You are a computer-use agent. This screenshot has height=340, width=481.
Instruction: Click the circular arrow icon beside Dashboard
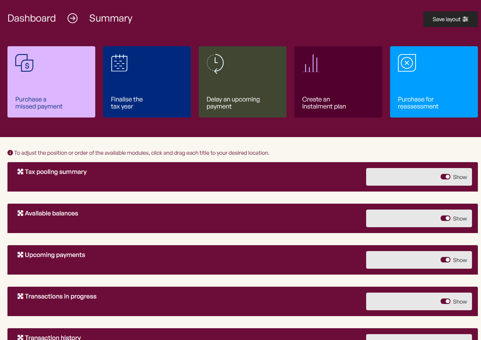pos(73,18)
